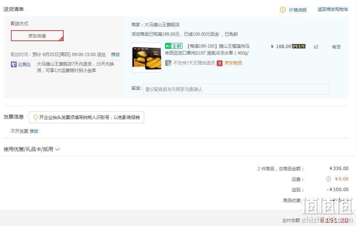
Task: Click the 7-day no-return policy icon
Action: 168,63
